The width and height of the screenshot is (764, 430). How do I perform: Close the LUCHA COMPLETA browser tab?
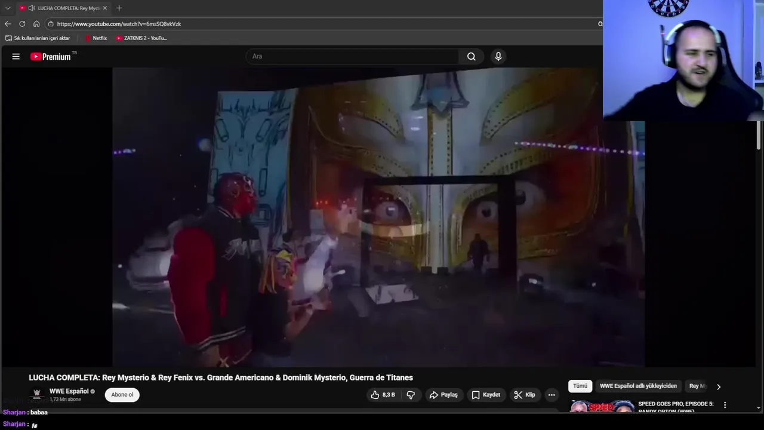coord(104,8)
